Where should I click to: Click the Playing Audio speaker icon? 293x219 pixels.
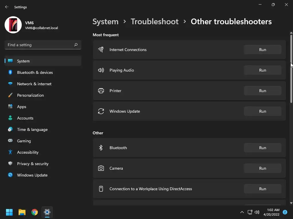click(x=101, y=70)
